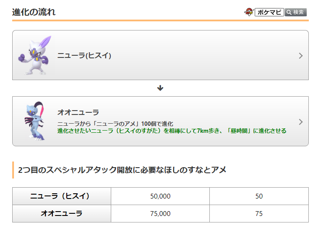Select the 75,000 stardust cell
321x229 pixels.
point(160,213)
